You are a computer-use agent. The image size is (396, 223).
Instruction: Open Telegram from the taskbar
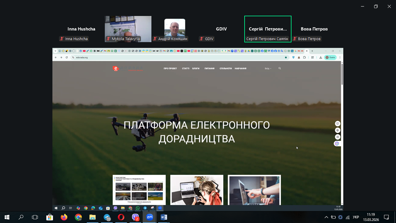[x=107, y=217]
